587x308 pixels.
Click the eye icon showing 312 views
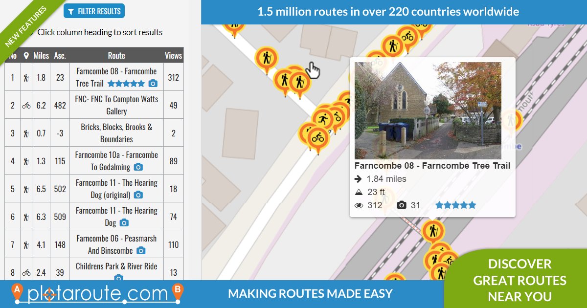[359, 205]
